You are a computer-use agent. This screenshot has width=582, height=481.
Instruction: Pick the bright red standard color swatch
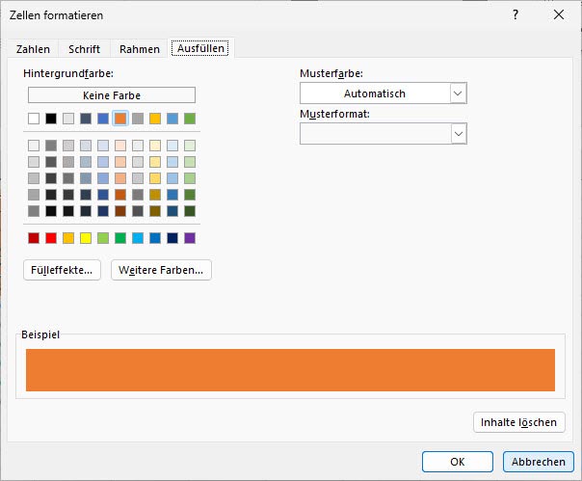point(51,238)
